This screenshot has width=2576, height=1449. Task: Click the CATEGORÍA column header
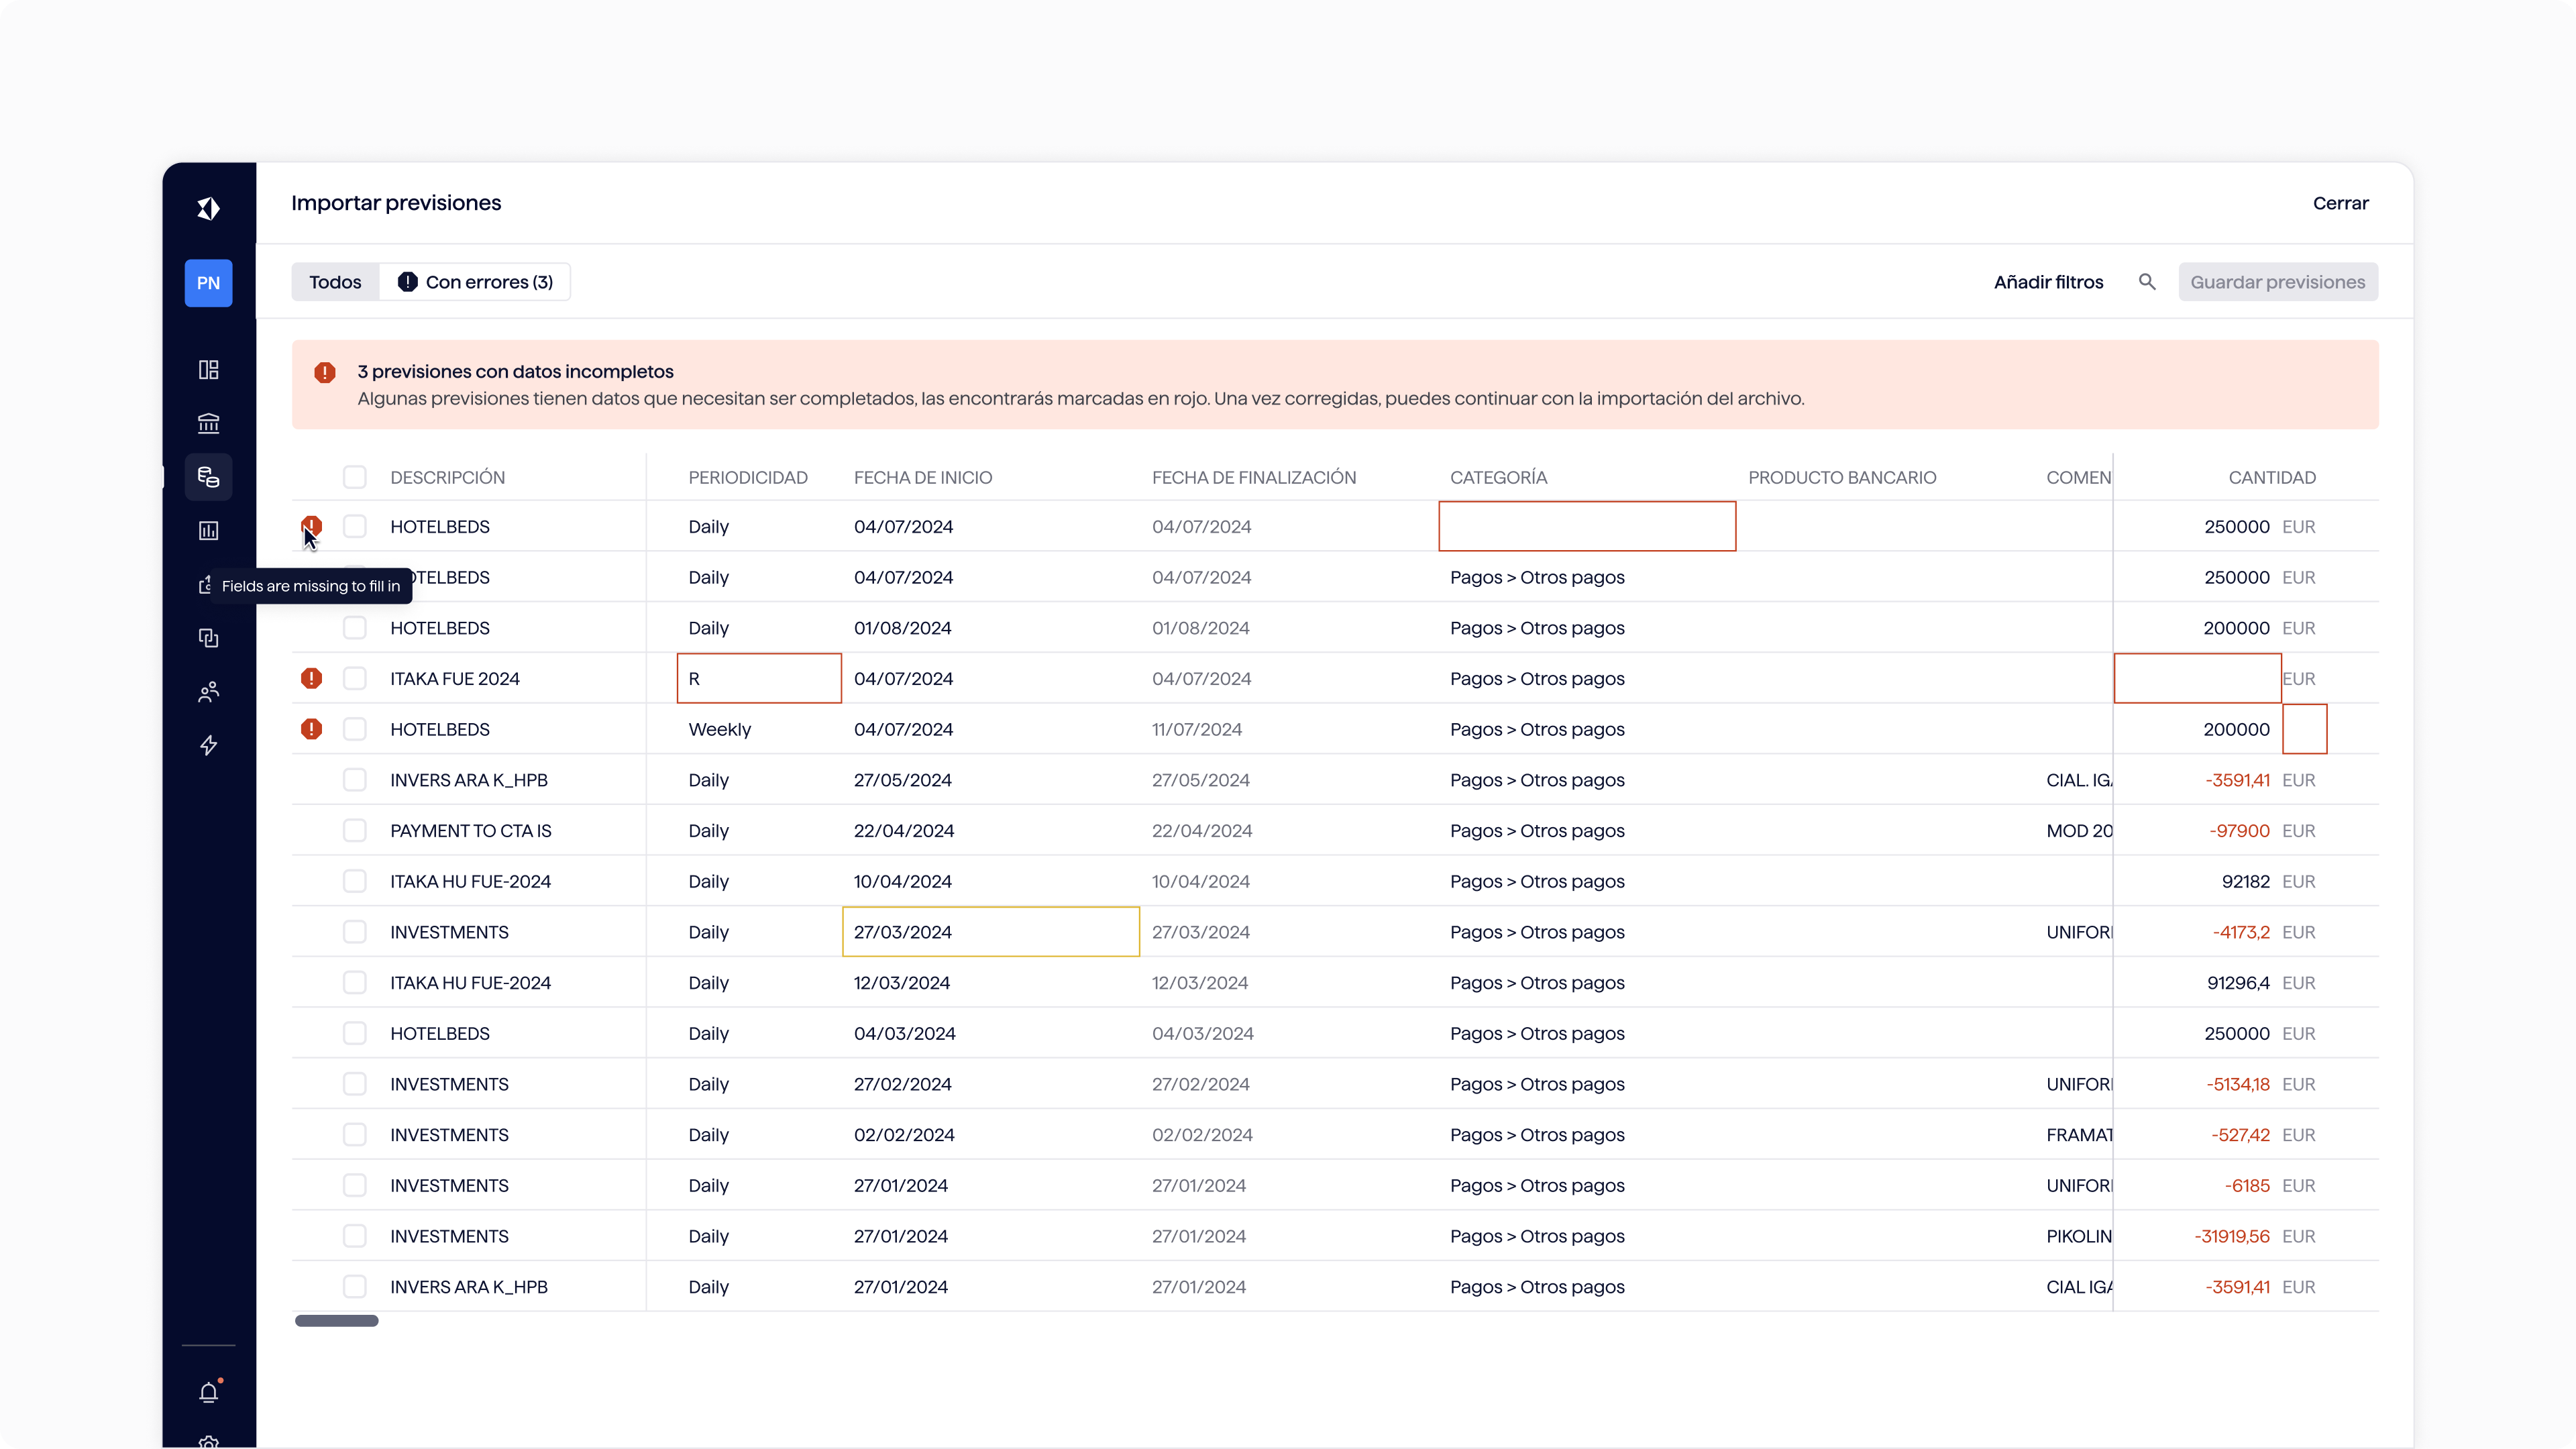[1498, 478]
